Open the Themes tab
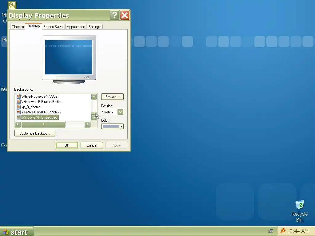Screen dimensions: 315x236 click(x=18, y=27)
